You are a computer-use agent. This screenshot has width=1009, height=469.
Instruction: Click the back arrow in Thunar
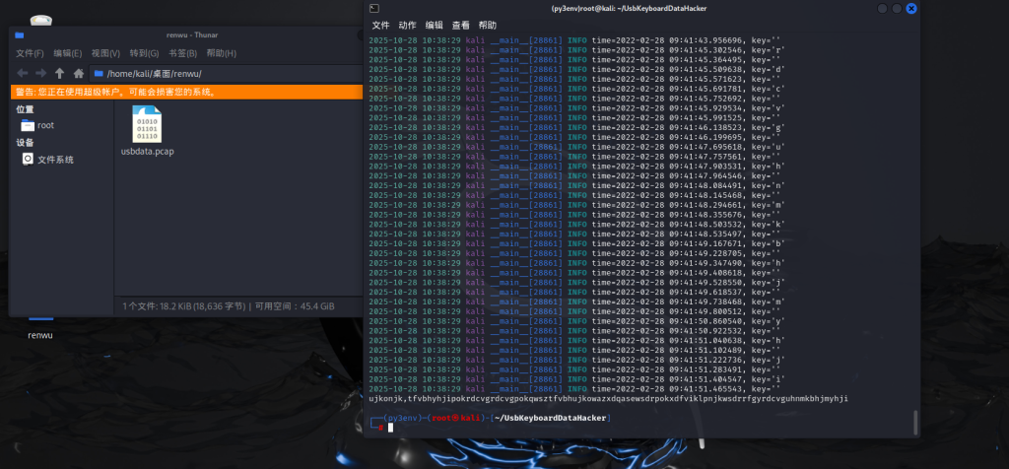pyautogui.click(x=22, y=73)
